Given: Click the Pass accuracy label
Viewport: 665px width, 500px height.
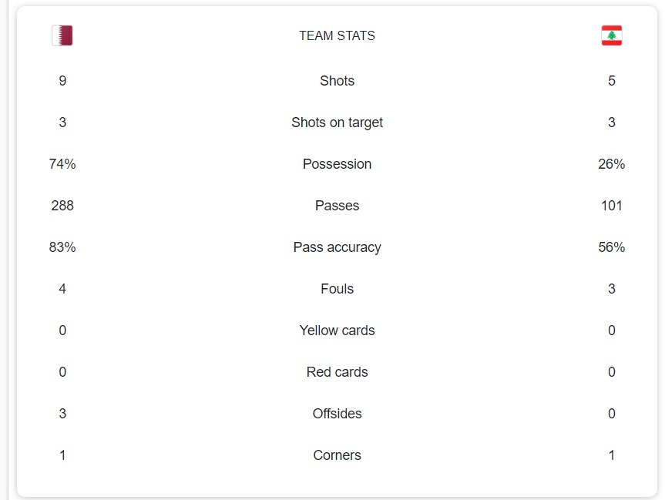Looking at the screenshot, I should coord(337,247).
